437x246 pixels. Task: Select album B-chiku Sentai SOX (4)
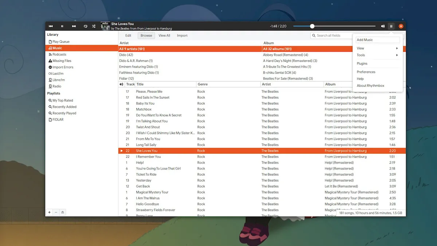coord(308,73)
